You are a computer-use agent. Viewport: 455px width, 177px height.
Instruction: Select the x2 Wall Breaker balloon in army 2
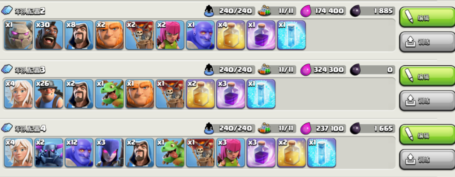coord(140,35)
